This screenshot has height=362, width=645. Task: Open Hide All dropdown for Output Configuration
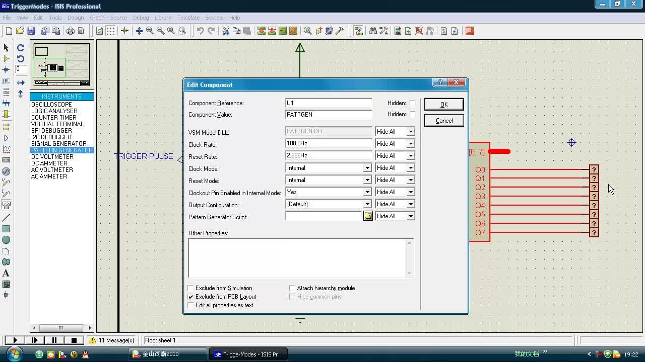411,204
